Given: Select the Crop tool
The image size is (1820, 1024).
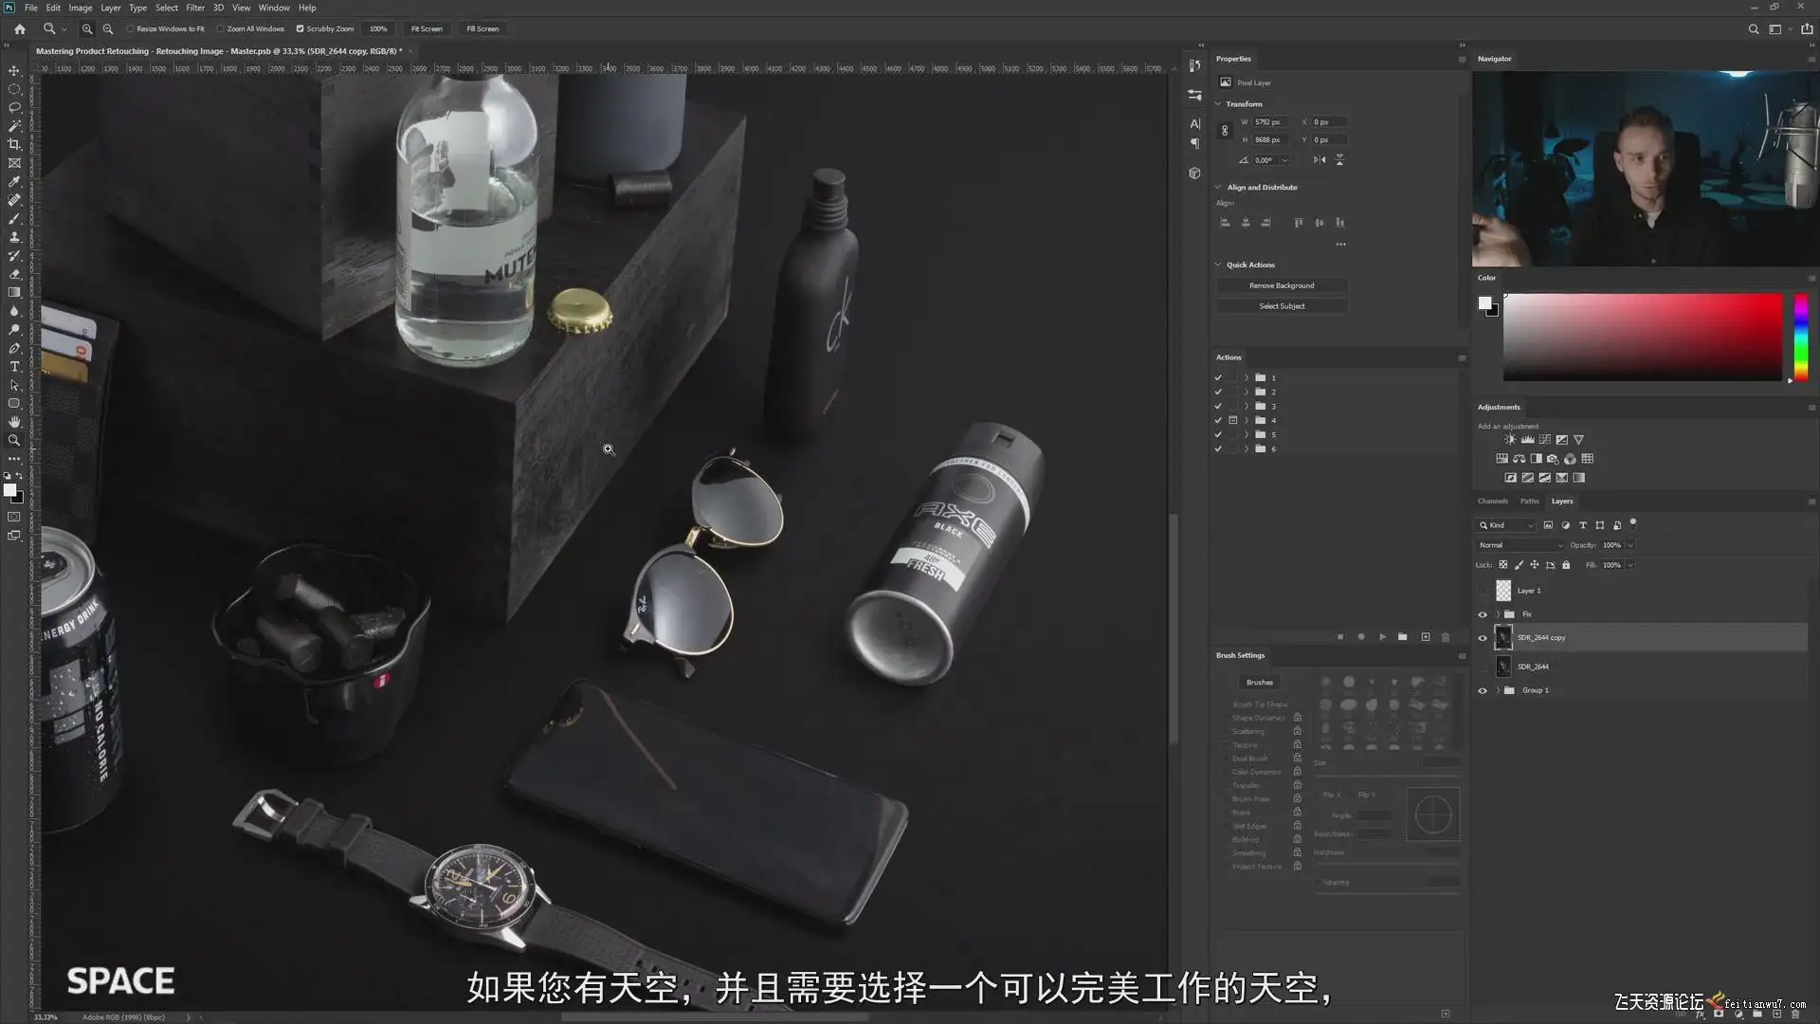Looking at the screenshot, I should [x=14, y=144].
